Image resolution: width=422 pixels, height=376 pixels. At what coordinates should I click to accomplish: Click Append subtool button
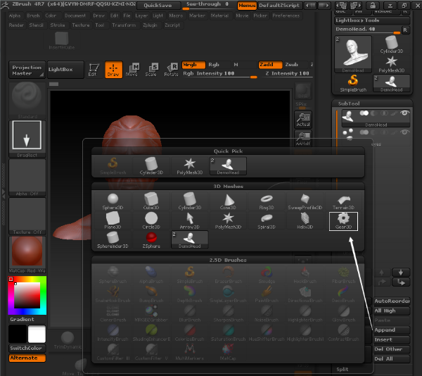click(x=392, y=330)
